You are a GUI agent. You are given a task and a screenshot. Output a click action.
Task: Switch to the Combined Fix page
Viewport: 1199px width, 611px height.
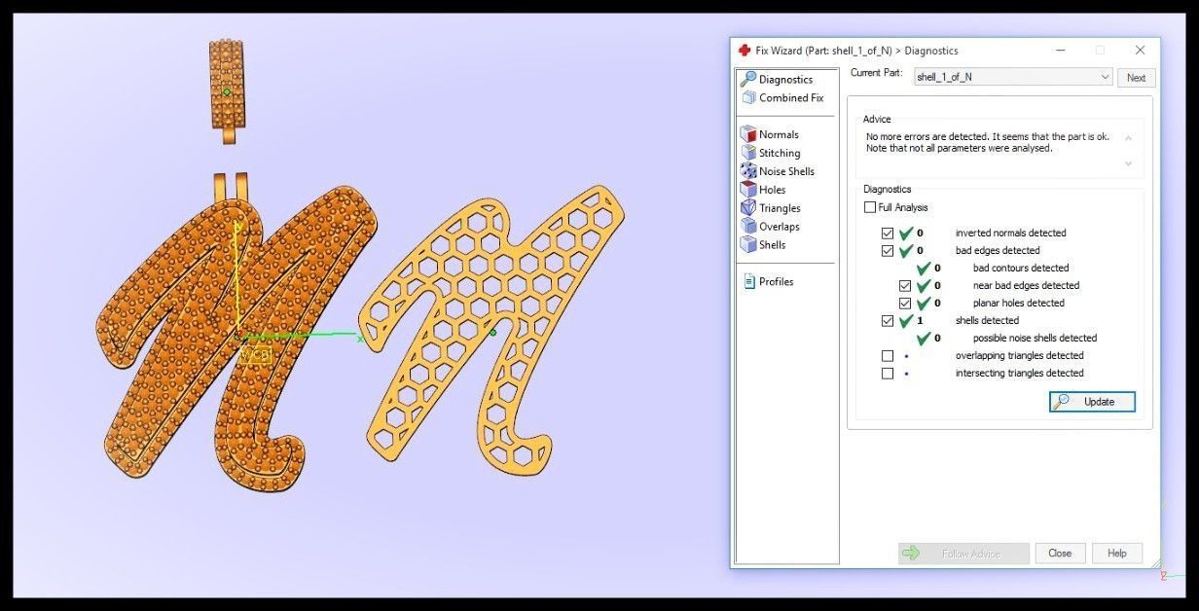(791, 97)
